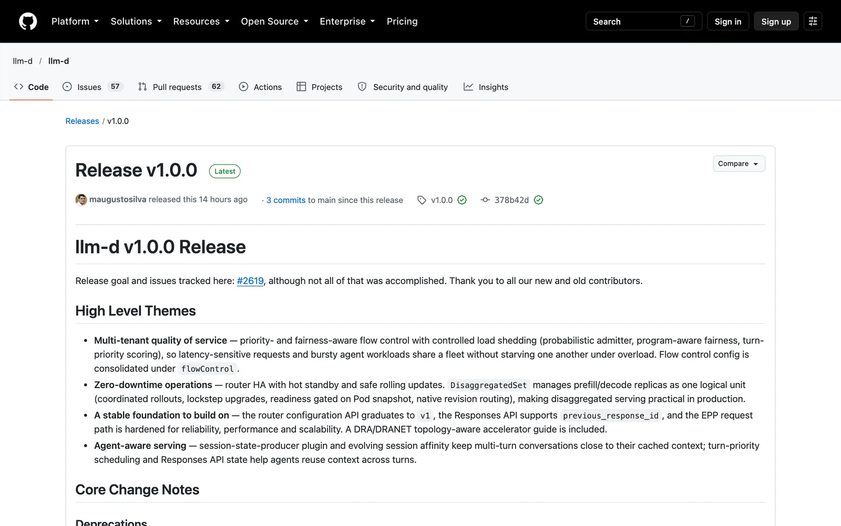Click the Actions play-circle icon
Image resolution: width=841 pixels, height=526 pixels.
[243, 87]
